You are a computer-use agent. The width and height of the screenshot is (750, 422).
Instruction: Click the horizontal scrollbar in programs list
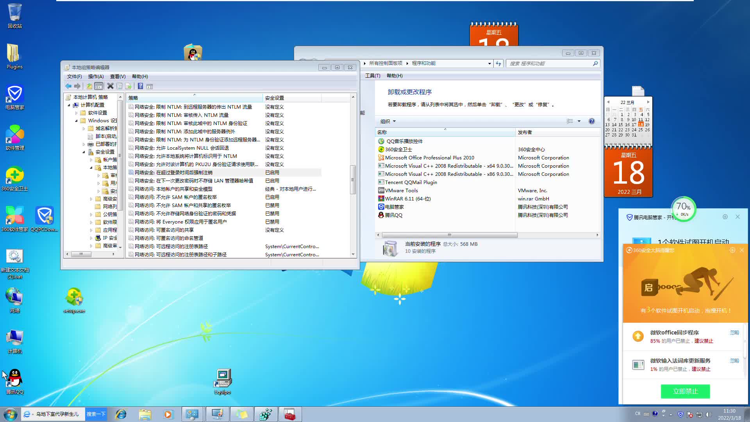click(x=450, y=235)
